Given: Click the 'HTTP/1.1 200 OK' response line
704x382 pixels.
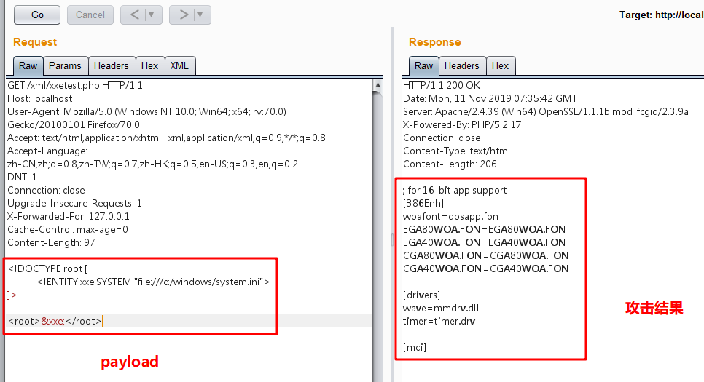Looking at the screenshot, I should [x=442, y=85].
